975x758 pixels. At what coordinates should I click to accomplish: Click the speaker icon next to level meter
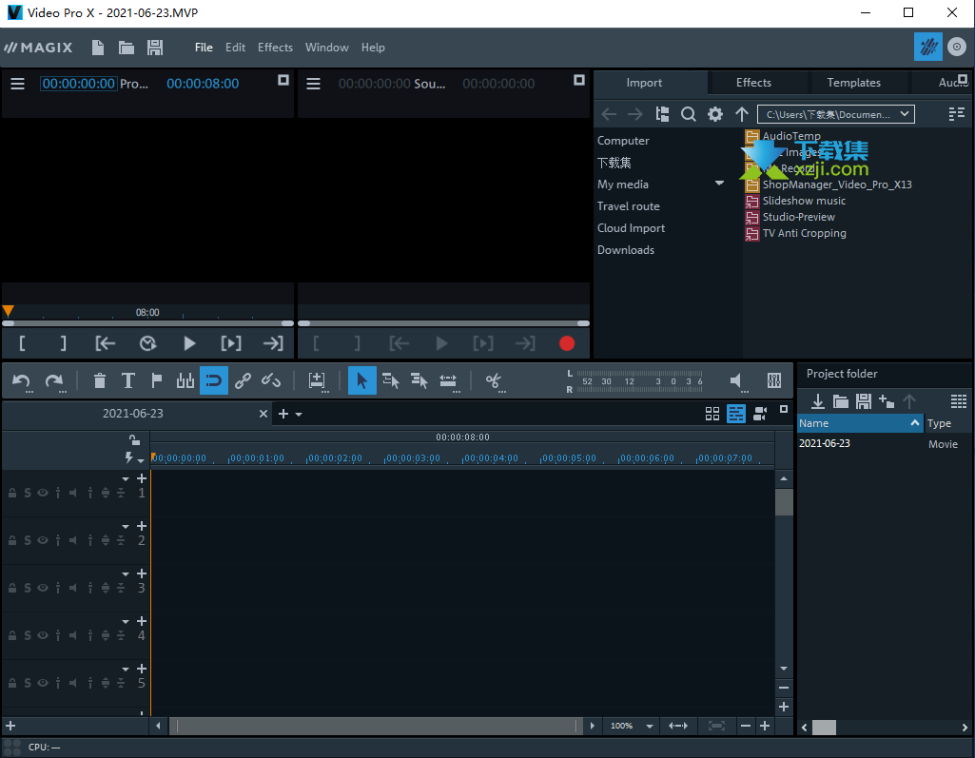[737, 380]
